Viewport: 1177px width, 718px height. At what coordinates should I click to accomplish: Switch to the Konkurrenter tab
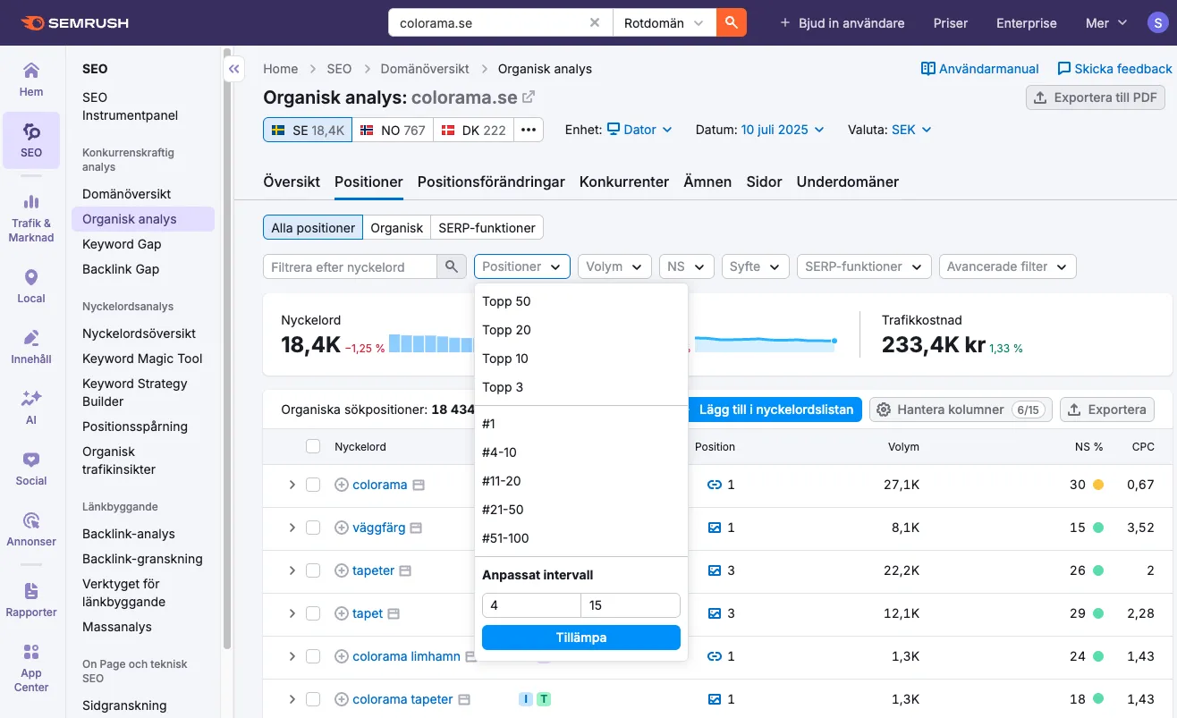pyautogui.click(x=624, y=182)
